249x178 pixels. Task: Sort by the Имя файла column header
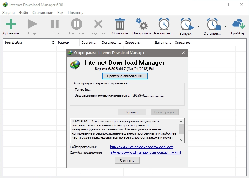[x=27, y=43]
